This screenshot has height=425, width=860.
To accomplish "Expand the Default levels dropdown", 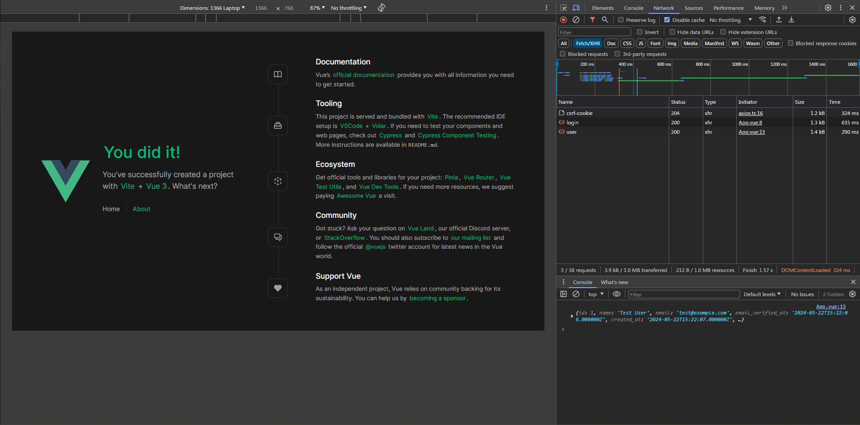I will [x=762, y=294].
